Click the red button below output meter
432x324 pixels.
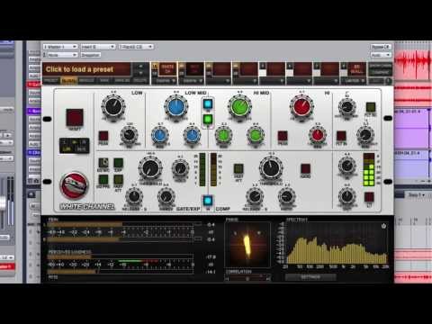tap(369, 197)
